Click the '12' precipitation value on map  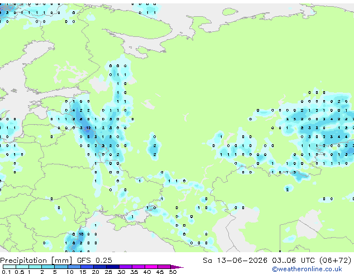tap(88, 128)
